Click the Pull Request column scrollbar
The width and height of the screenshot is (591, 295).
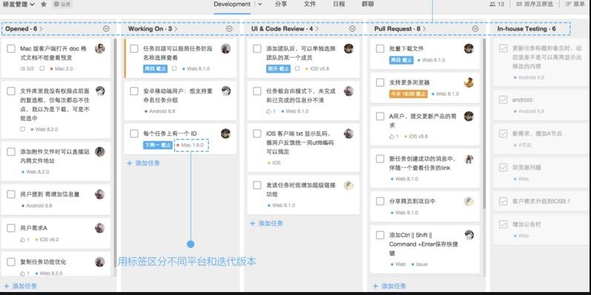pos(484,125)
